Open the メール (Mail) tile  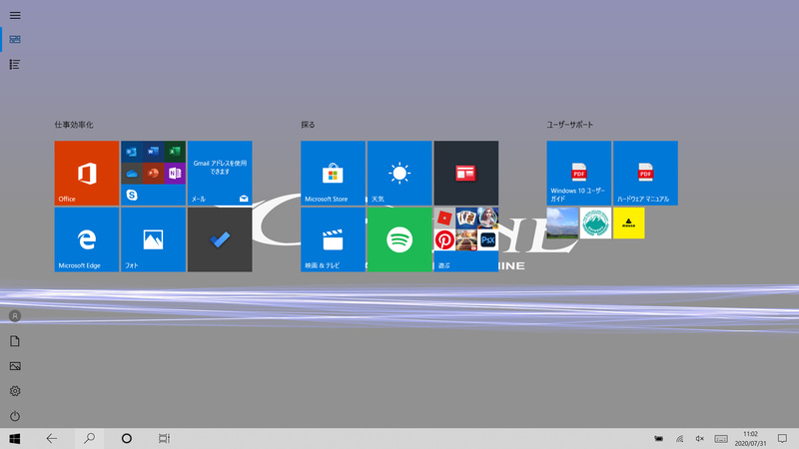click(220, 173)
